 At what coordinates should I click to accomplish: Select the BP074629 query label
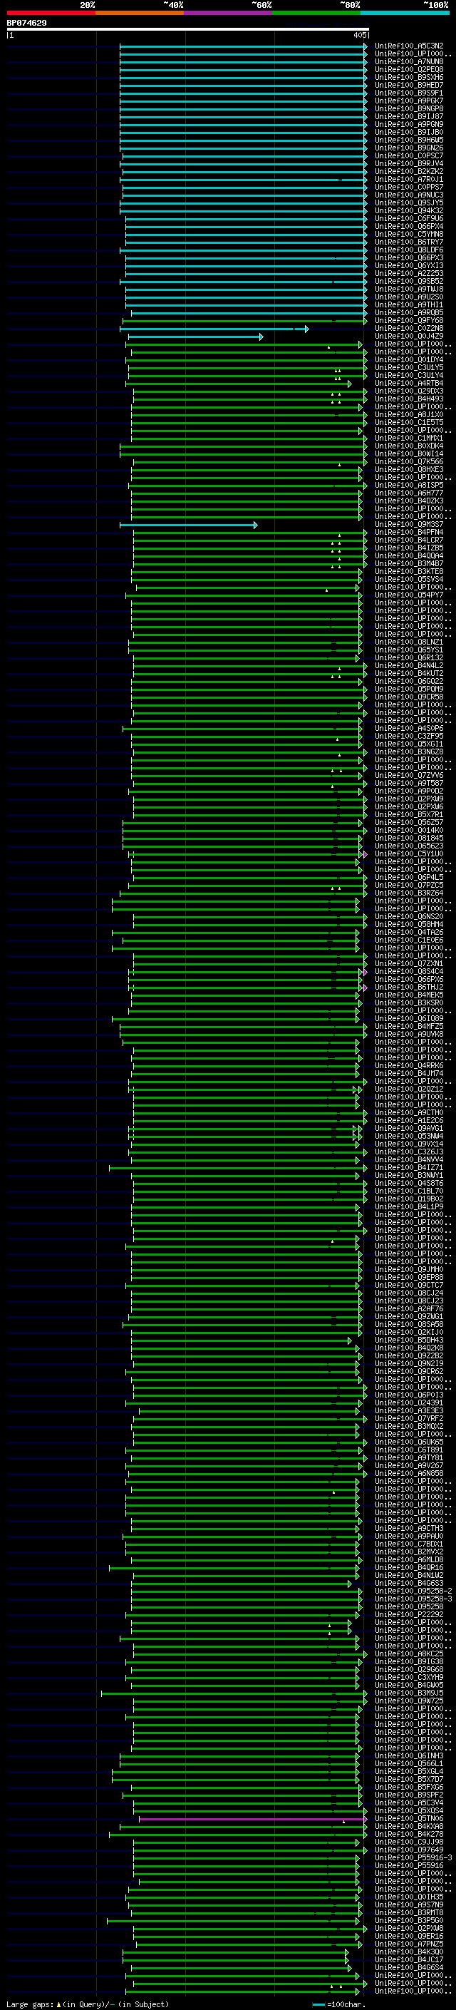tap(26, 23)
